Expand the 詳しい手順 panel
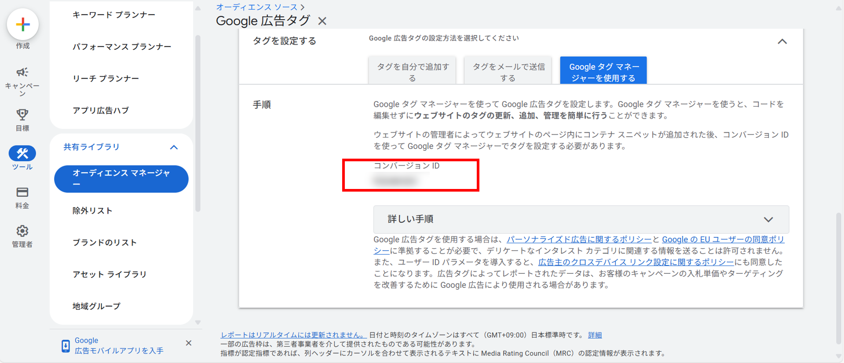844x363 pixels. 581,219
